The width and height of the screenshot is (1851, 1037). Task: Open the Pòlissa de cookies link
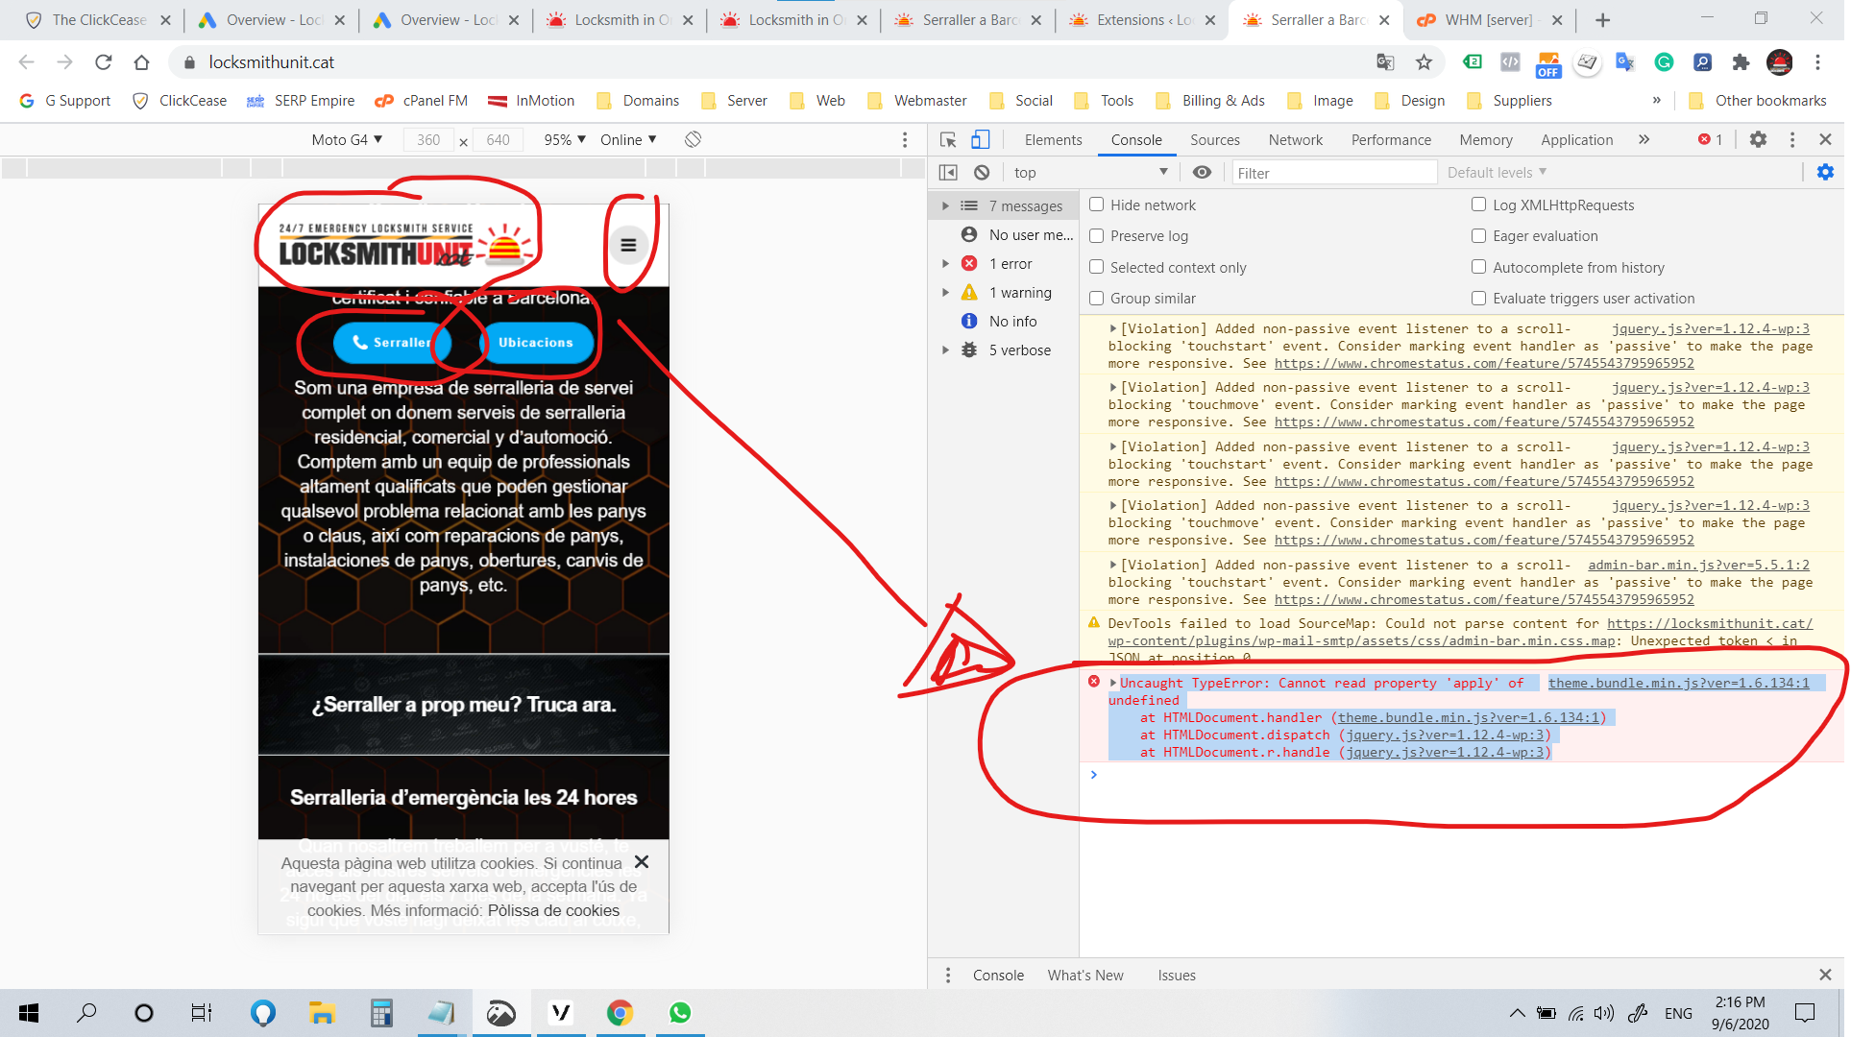pos(553,910)
